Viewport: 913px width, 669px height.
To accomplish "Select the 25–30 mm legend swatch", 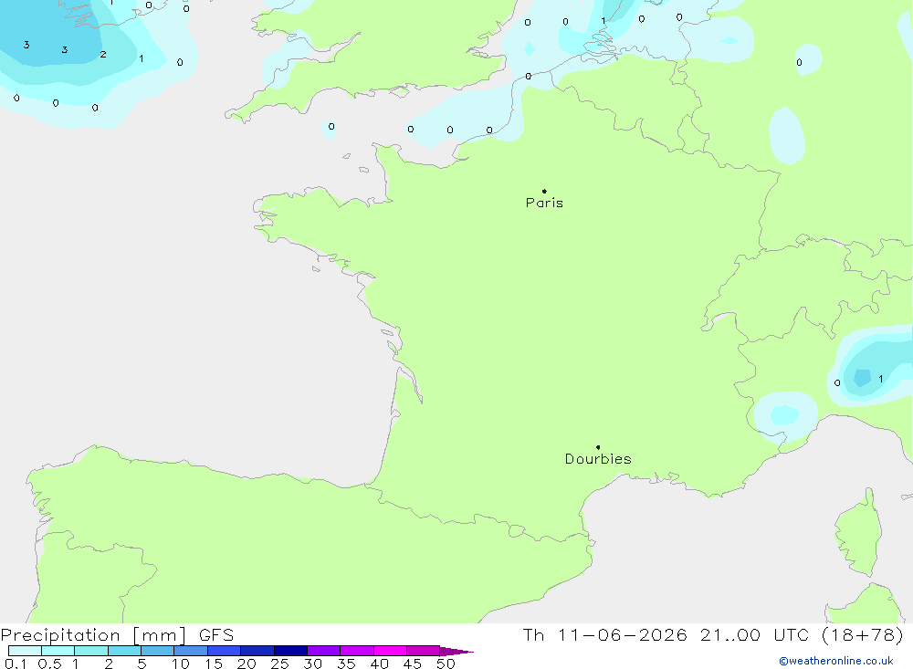I will tap(290, 651).
